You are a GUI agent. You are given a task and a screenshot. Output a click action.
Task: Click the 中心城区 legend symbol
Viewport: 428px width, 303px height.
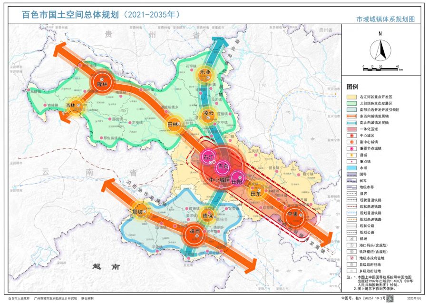point(351,136)
